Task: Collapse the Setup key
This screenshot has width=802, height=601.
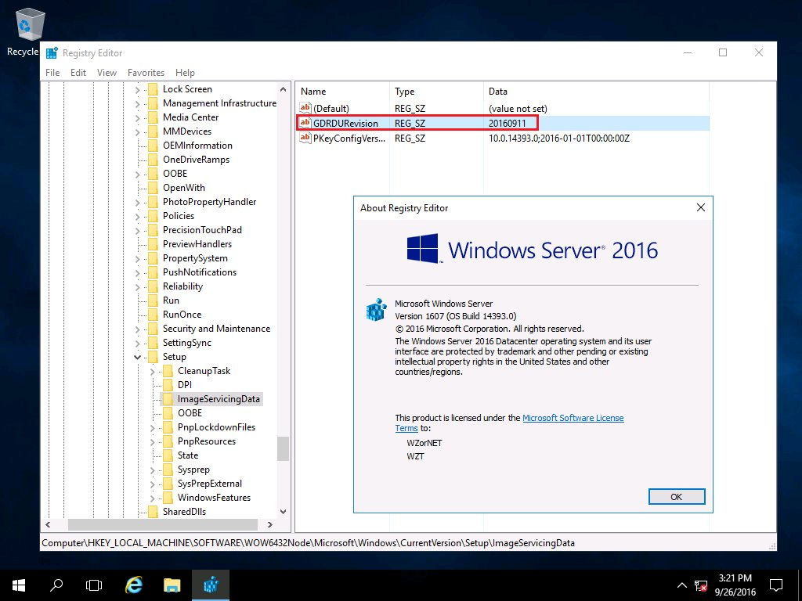Action: 137,357
